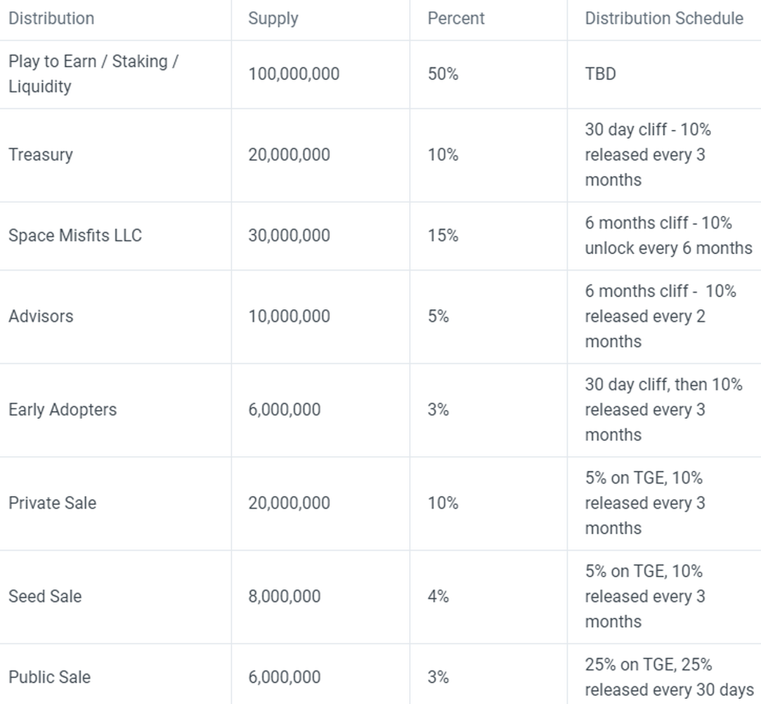This screenshot has width=761, height=704.
Task: Click the 50% percent cell
Action: (x=443, y=74)
